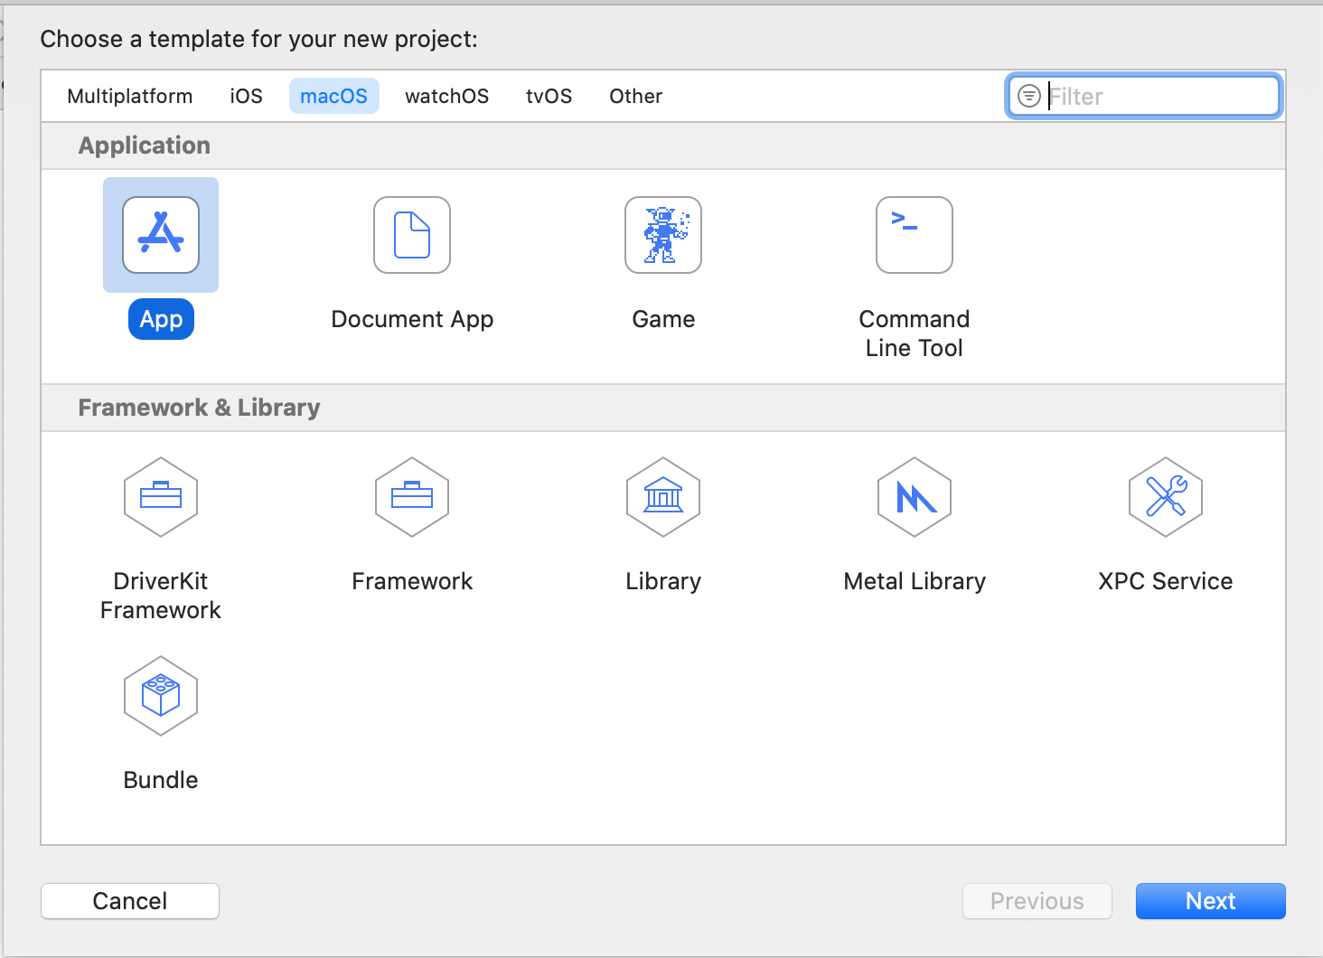The image size is (1323, 958).
Task: Choose the Document App template icon
Action: 412,235
